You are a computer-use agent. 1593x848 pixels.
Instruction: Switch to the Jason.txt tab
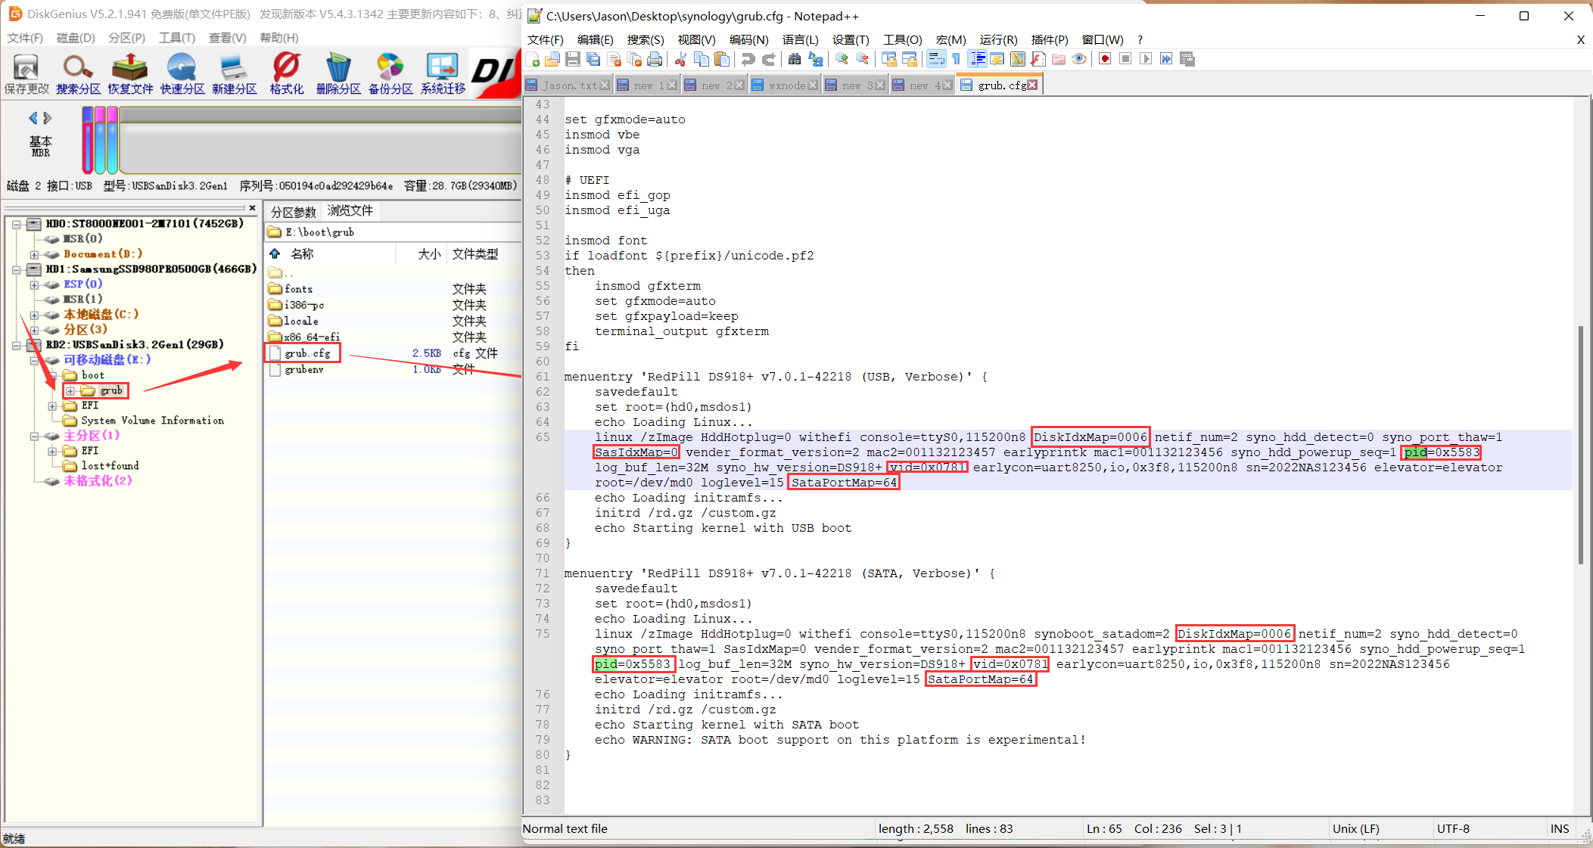click(569, 85)
